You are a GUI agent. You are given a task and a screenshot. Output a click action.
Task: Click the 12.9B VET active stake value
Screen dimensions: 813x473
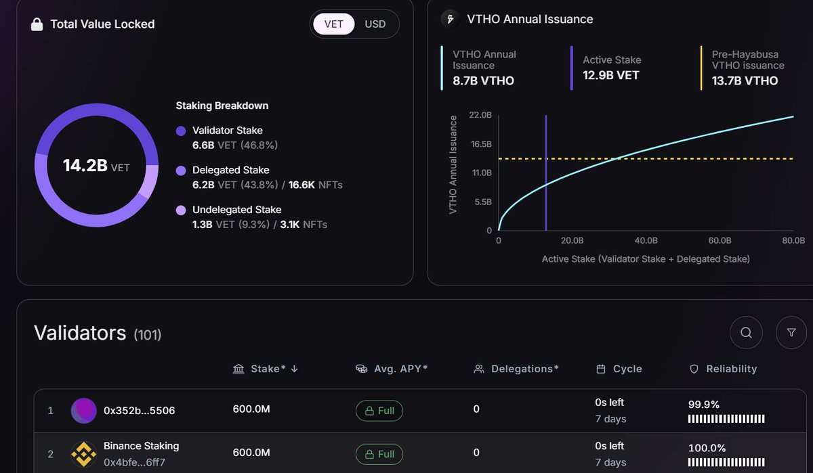coord(611,75)
